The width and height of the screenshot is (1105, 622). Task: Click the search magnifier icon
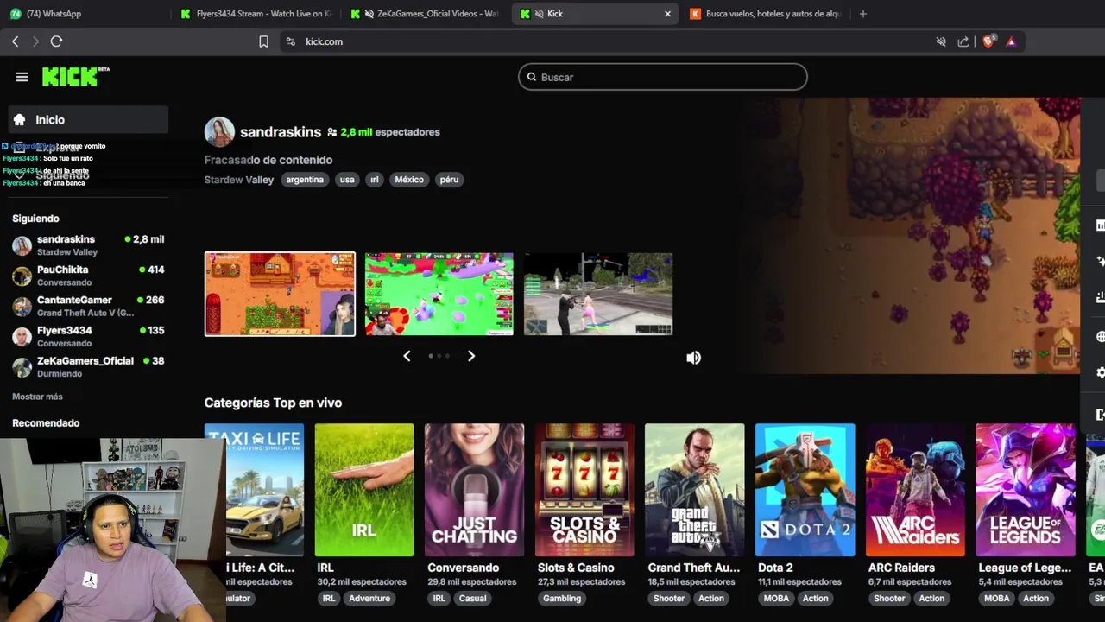pyautogui.click(x=532, y=77)
